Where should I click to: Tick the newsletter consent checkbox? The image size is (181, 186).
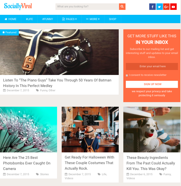(127, 76)
